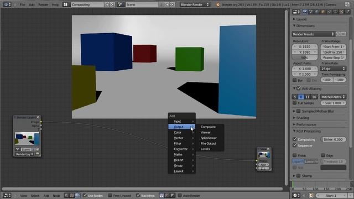Open the 25 fps frame rate dropdown

[x=333, y=69]
